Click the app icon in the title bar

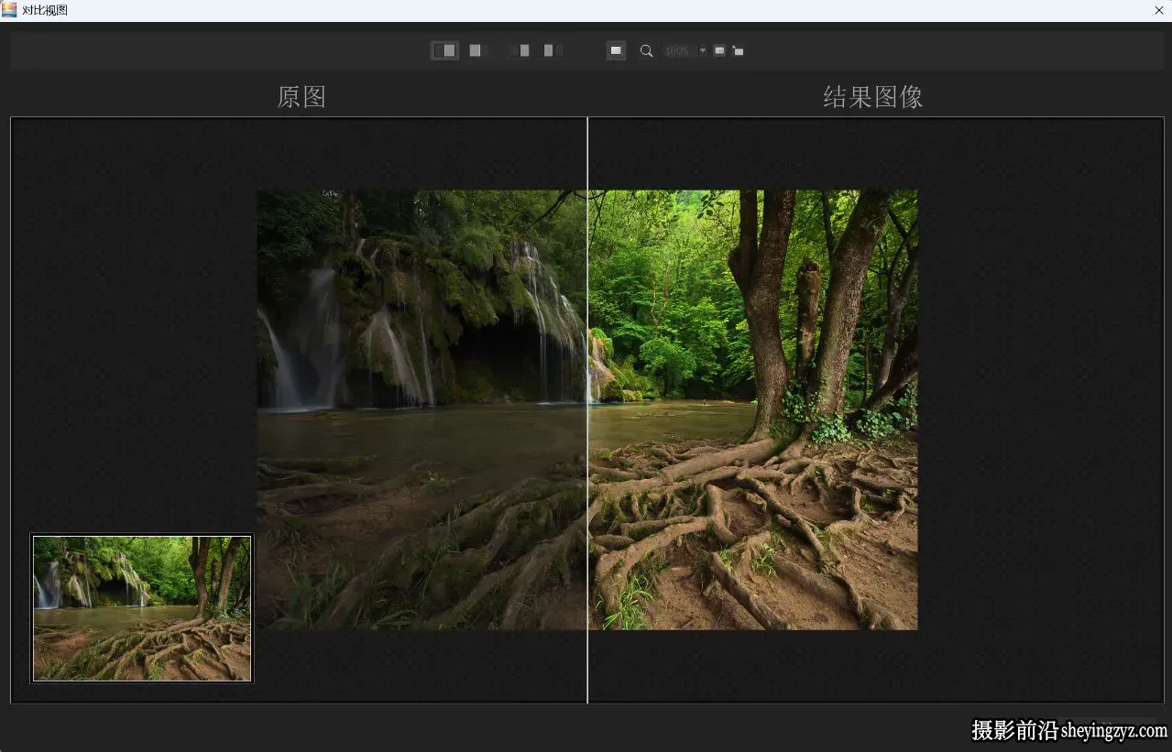tap(9, 10)
